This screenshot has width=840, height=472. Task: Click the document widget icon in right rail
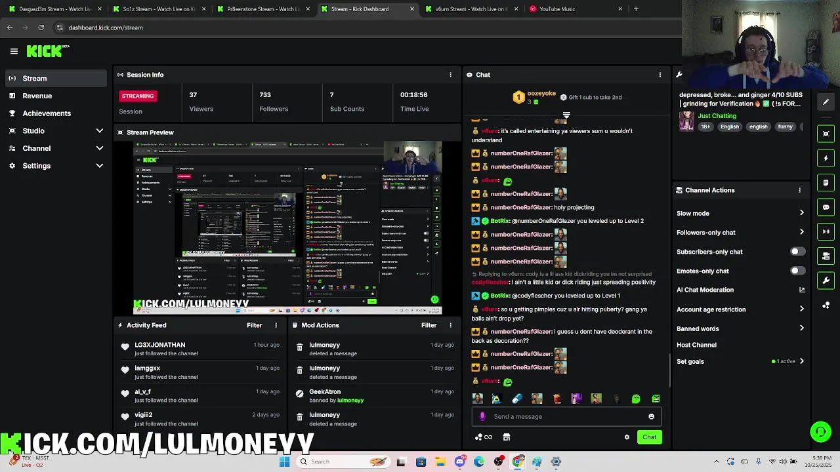(826, 182)
